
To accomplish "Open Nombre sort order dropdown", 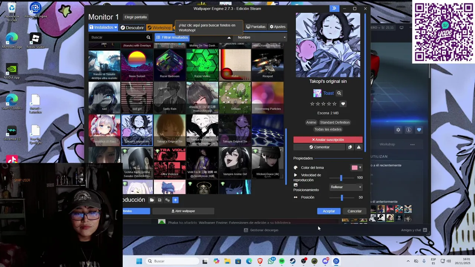I will [262, 37].
